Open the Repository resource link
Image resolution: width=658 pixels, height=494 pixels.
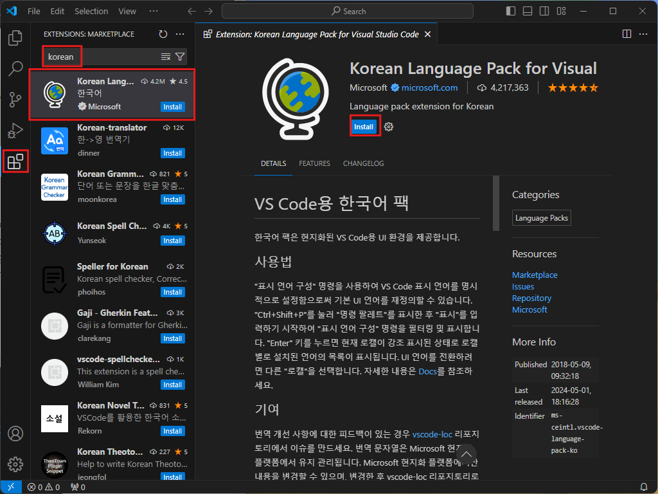[531, 298]
